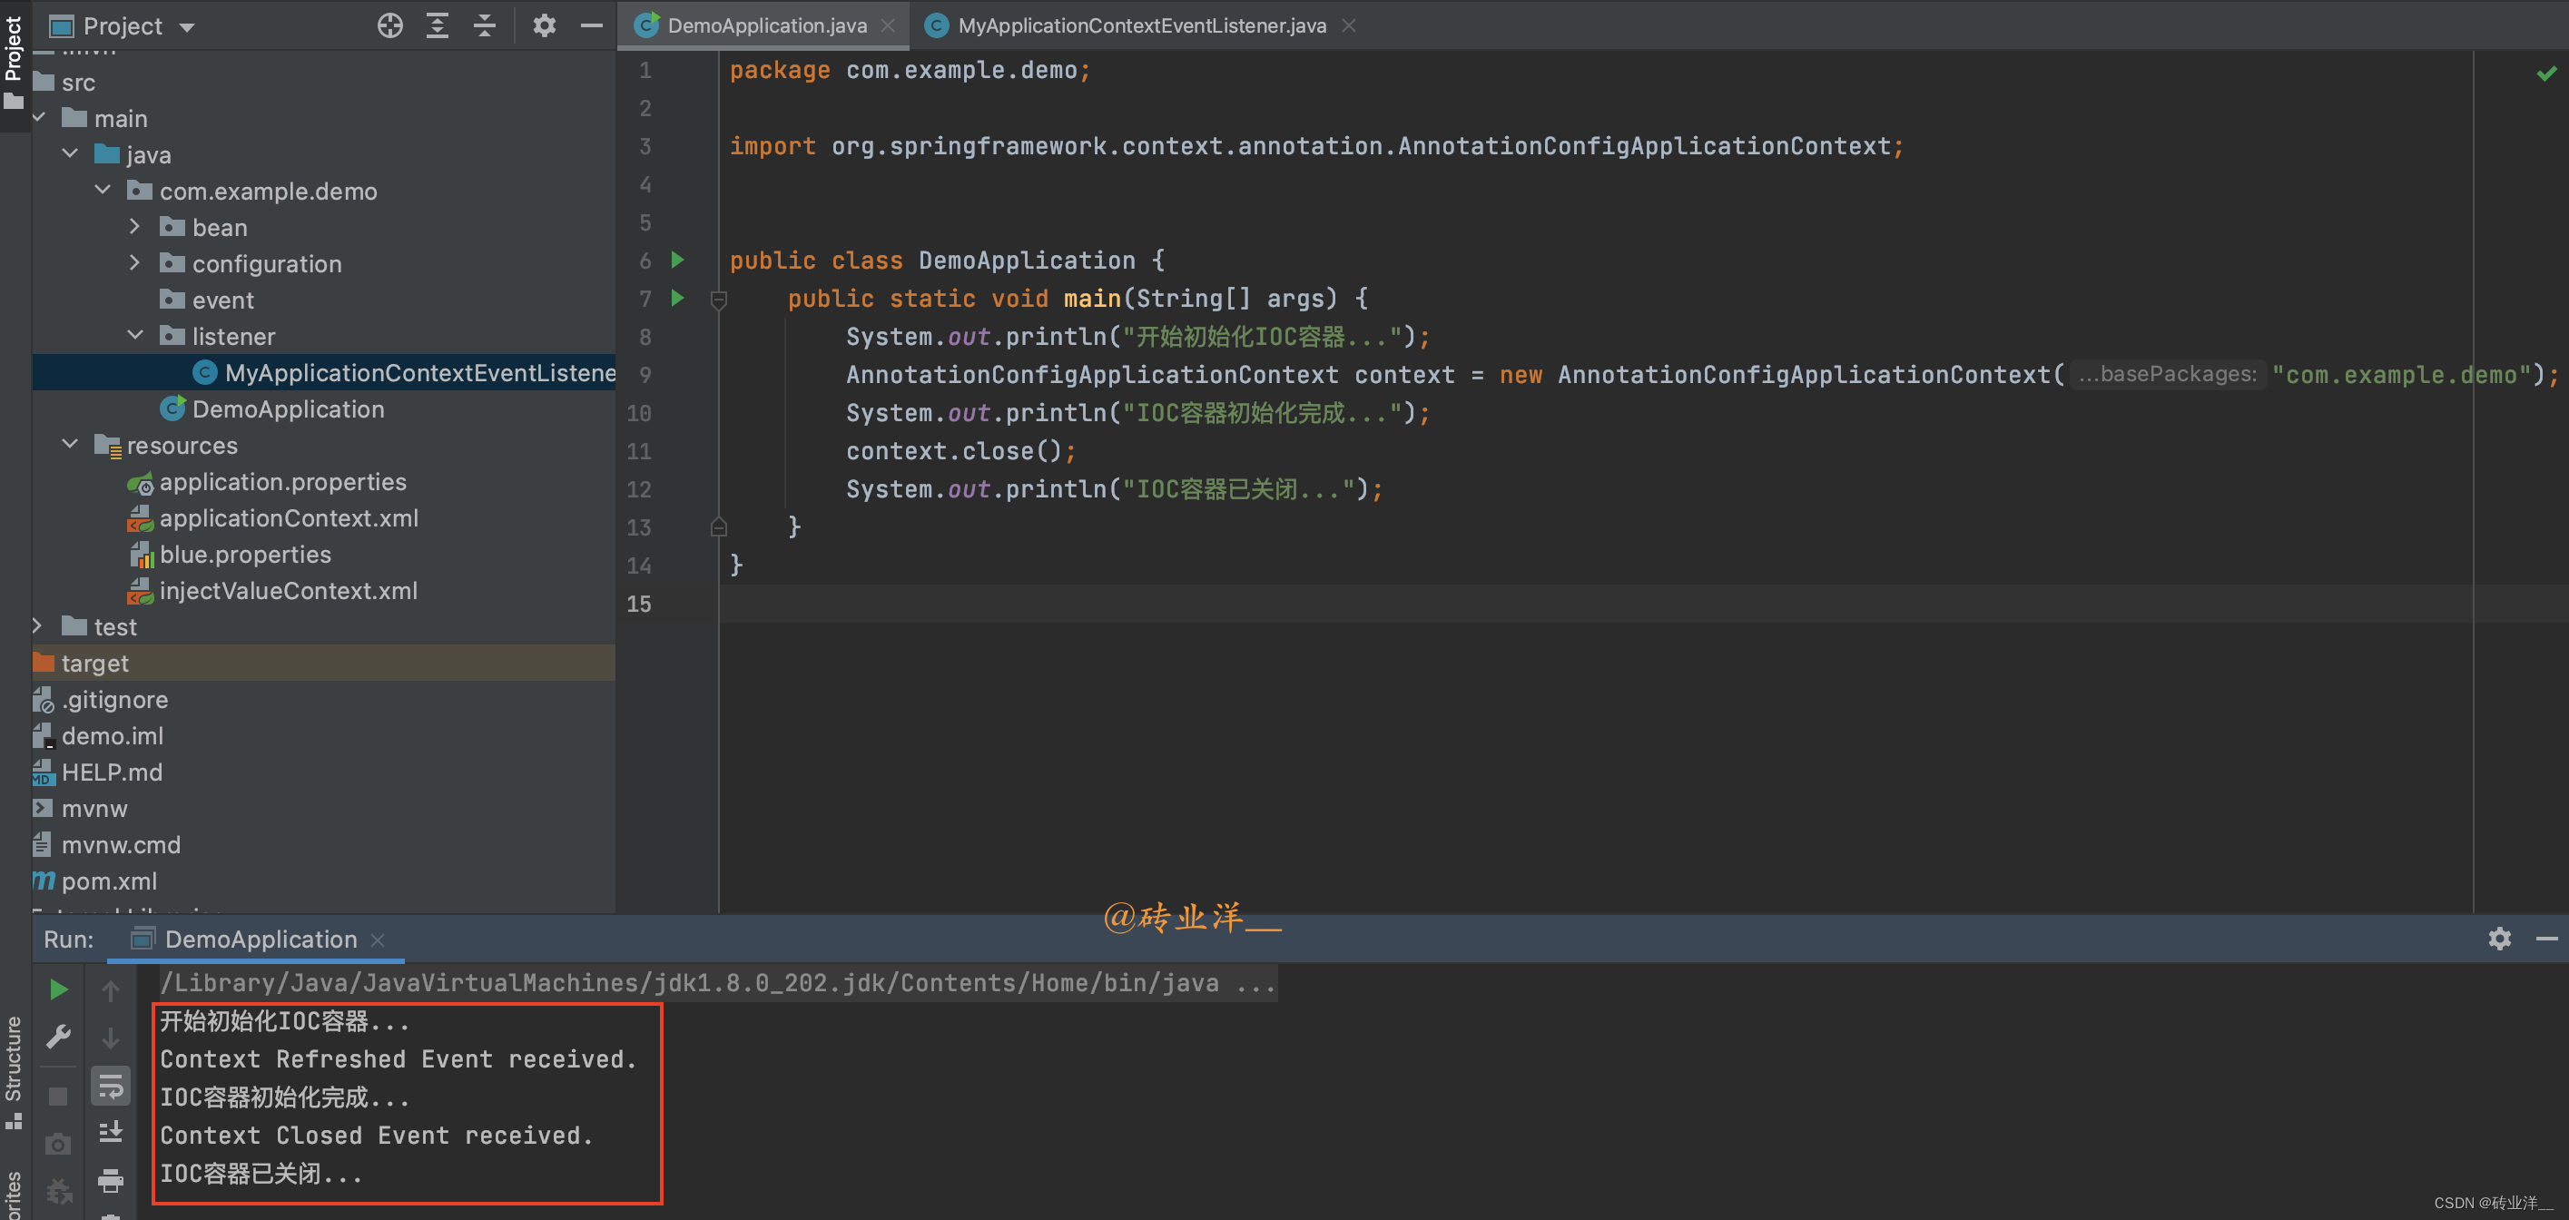Switch to MyApplicationContextEventListener.java tab
The height and width of the screenshot is (1220, 2569).
coord(1140,26)
